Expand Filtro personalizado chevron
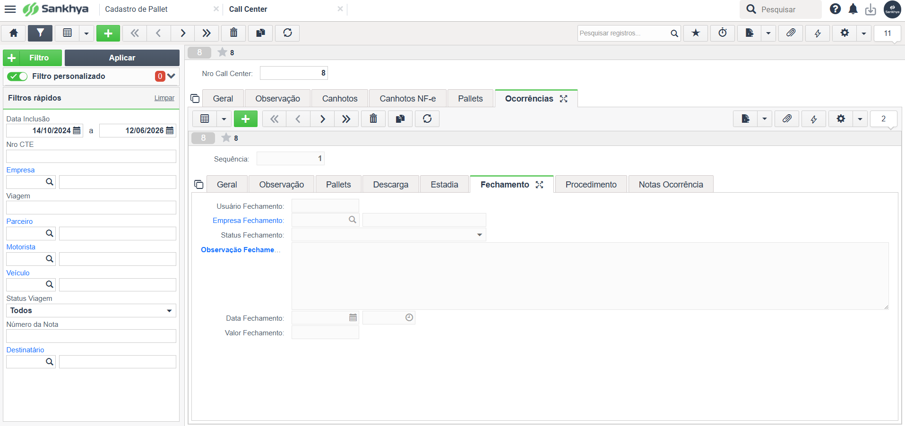Image resolution: width=905 pixels, height=426 pixels. (x=171, y=76)
